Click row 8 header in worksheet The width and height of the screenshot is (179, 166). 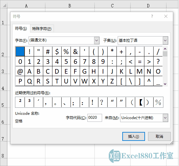click(x=3, y=150)
